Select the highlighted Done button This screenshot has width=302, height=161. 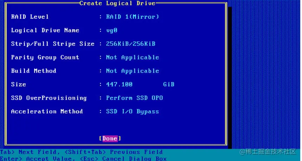(110, 138)
